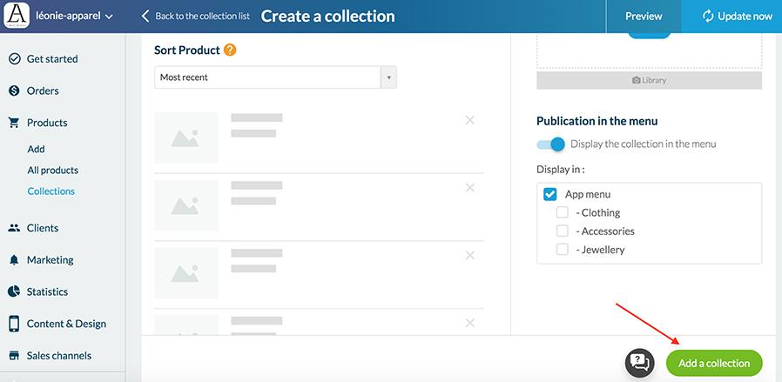Click the Library image button

649,80
